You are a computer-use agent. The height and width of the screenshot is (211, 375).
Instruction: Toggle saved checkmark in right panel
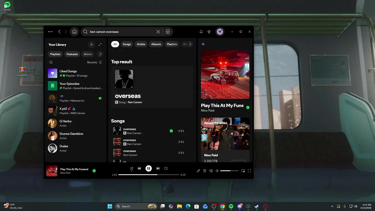pyautogui.click(x=248, y=108)
